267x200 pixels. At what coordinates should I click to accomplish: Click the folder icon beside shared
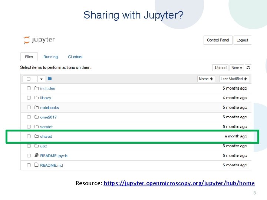tap(36, 136)
